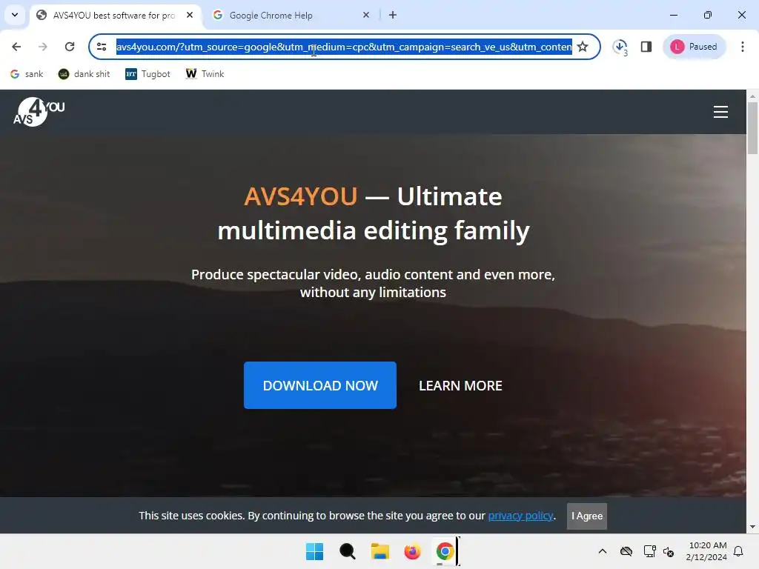Reload the current page

pyautogui.click(x=70, y=47)
